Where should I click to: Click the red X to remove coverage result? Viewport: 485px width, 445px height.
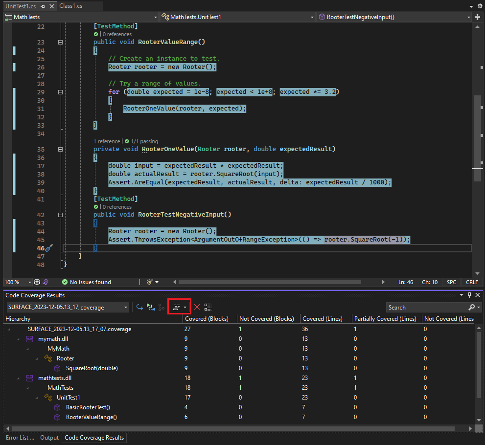tap(197, 307)
